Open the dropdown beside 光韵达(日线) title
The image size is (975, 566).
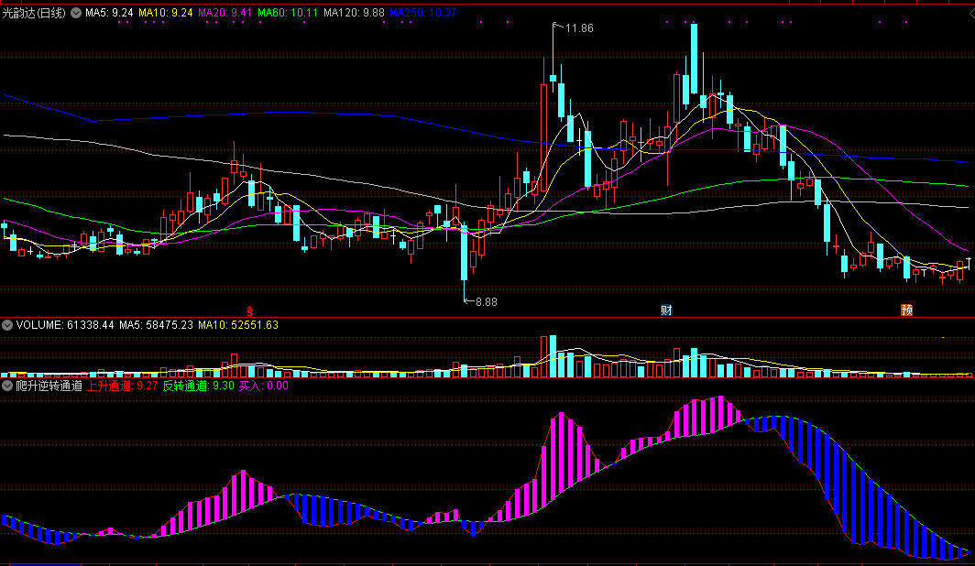[76, 13]
